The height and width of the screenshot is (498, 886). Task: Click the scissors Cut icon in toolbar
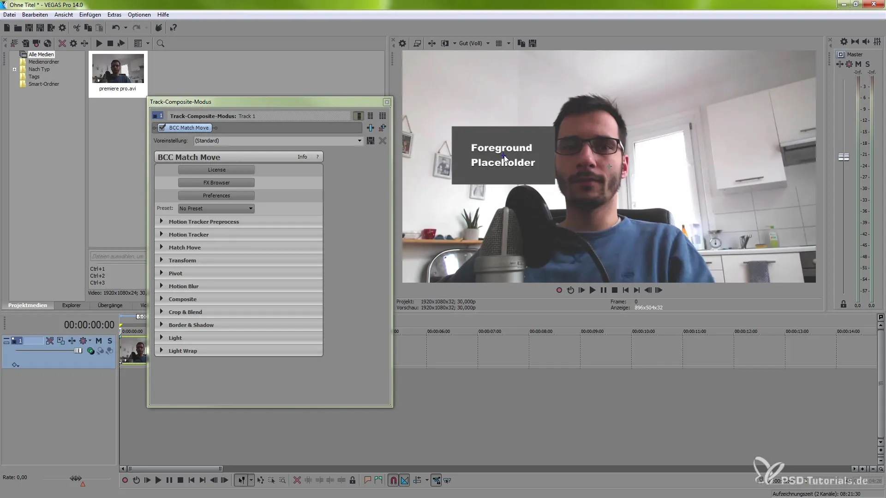(77, 28)
